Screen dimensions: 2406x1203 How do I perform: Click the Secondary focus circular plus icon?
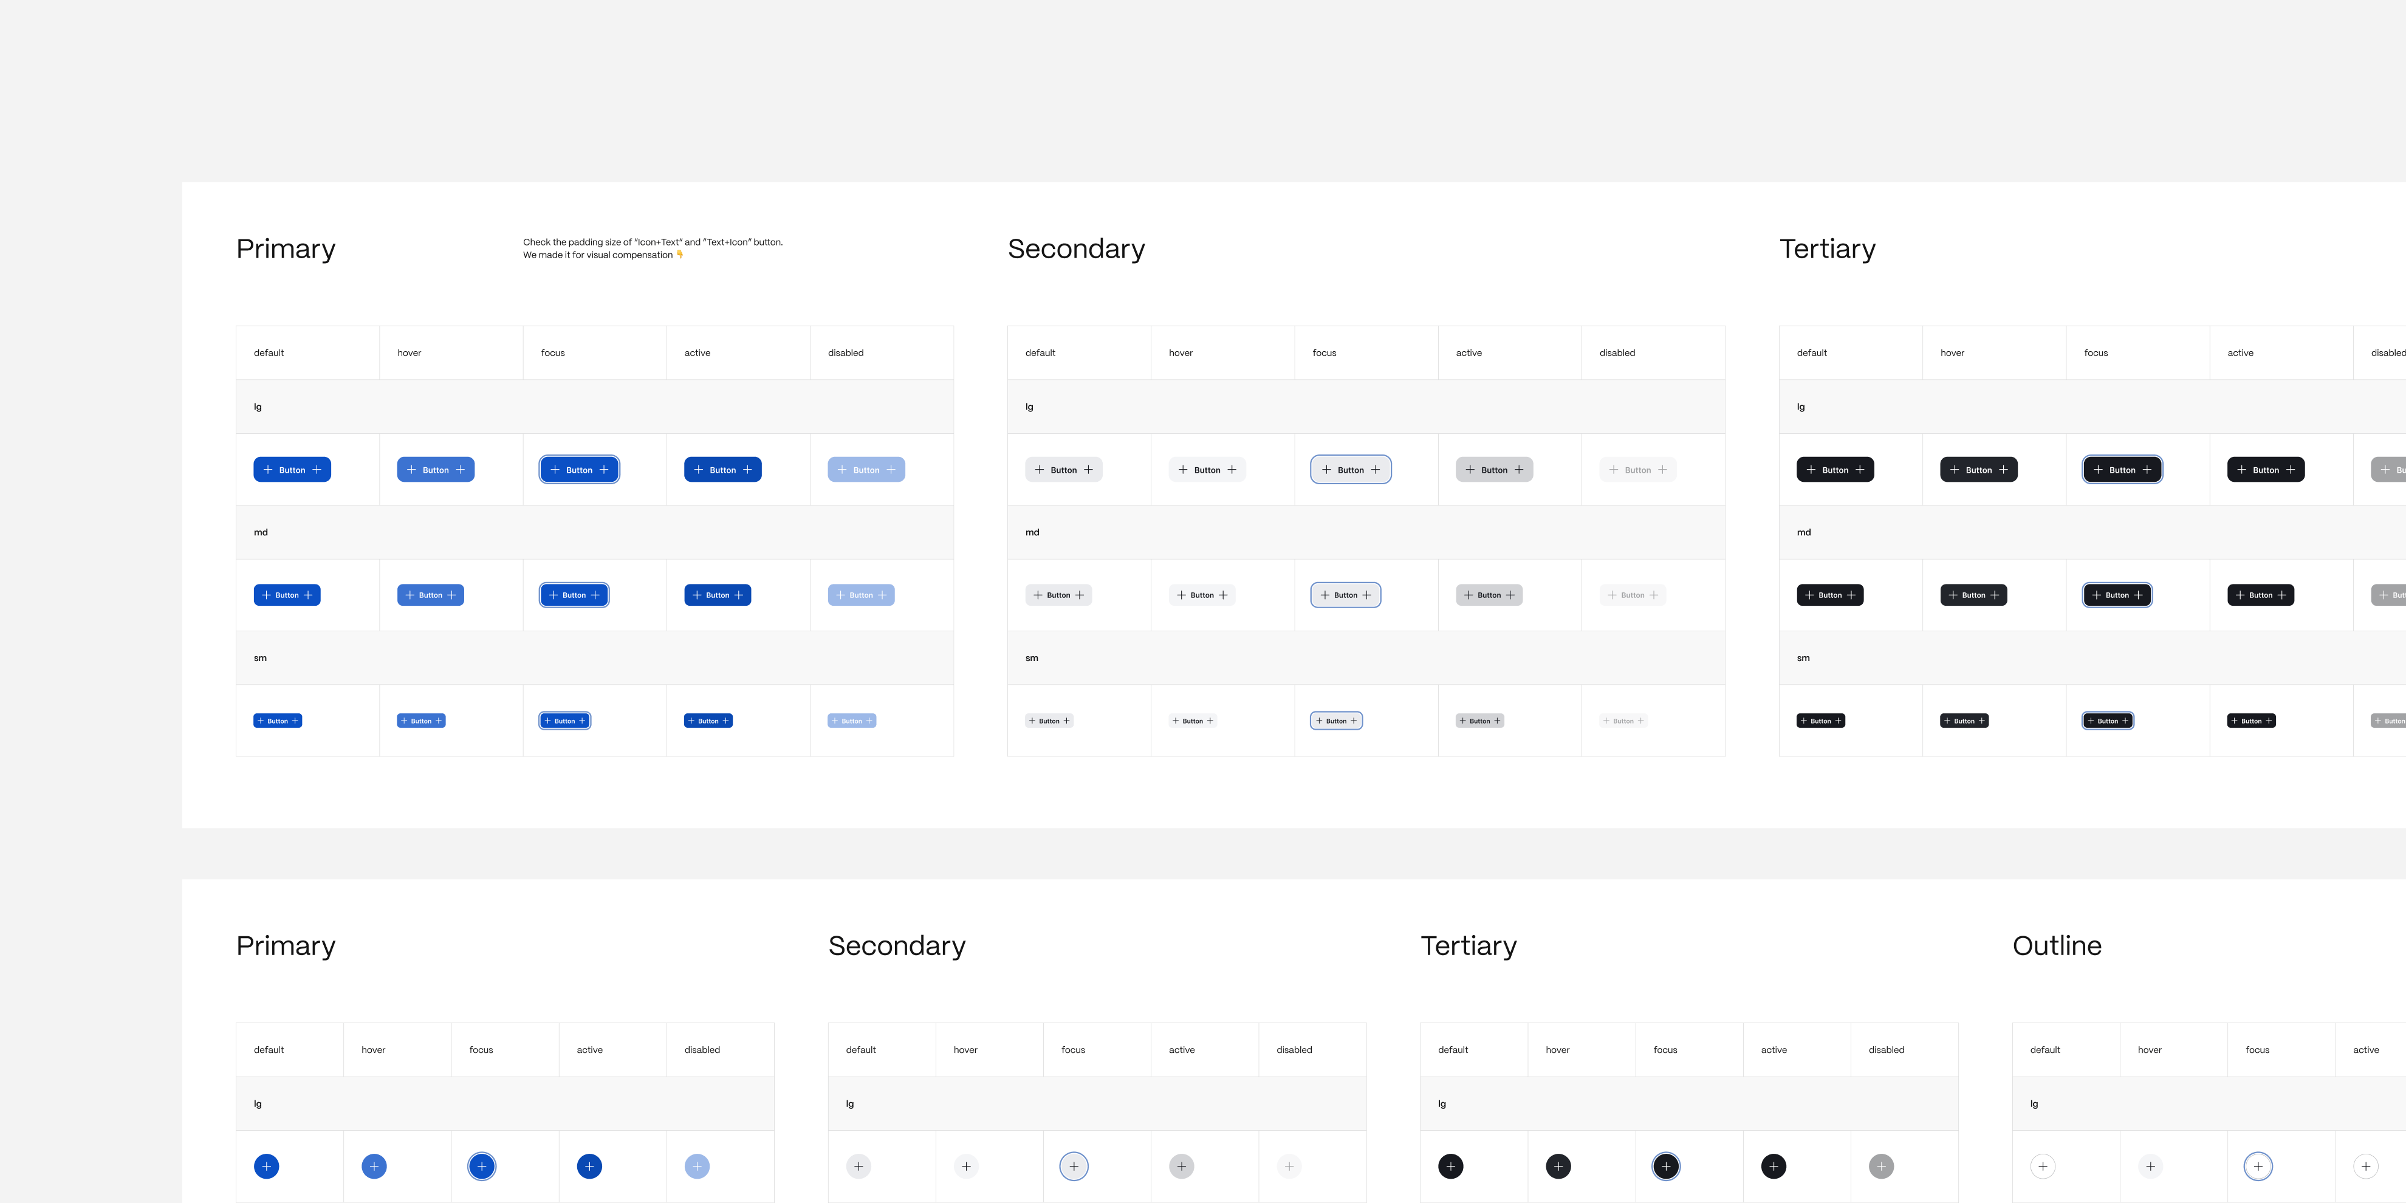tap(1073, 1166)
